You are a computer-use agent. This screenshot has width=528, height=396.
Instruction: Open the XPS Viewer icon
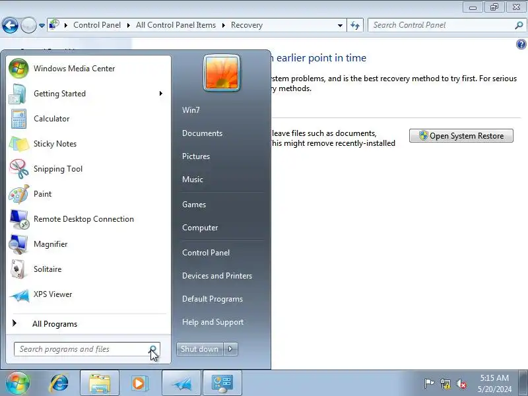tap(19, 295)
